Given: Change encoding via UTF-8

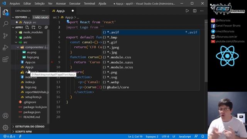Looking at the screenshot, I should click(166, 136).
